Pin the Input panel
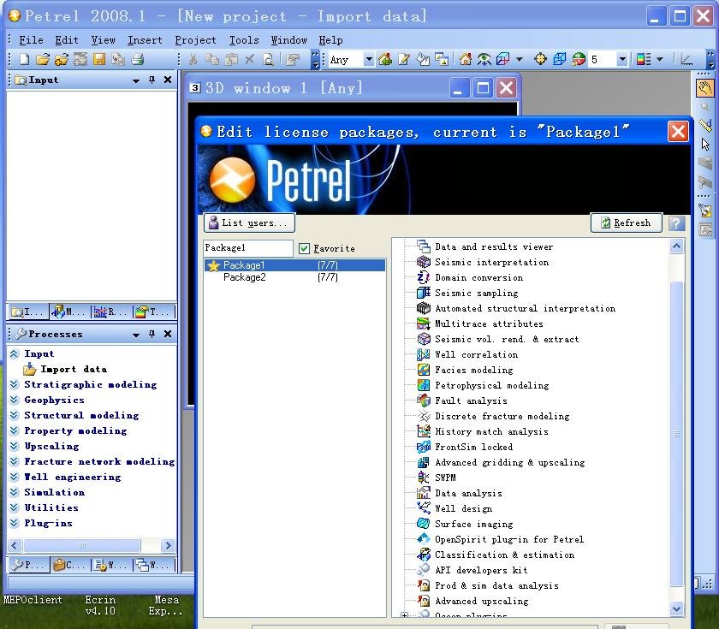This screenshot has width=719, height=629. pyautogui.click(x=152, y=80)
